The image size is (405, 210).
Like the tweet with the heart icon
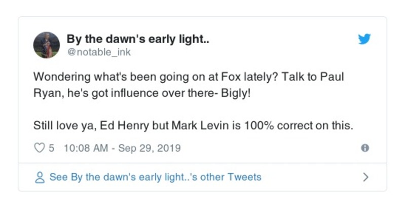tap(39, 149)
